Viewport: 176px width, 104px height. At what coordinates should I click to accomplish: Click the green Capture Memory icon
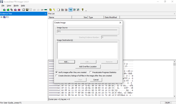click(46, 10)
